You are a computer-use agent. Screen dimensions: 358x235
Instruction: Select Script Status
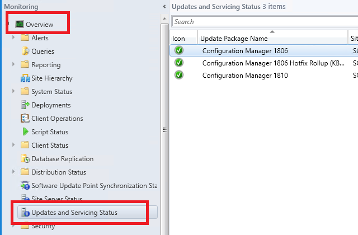coord(50,132)
